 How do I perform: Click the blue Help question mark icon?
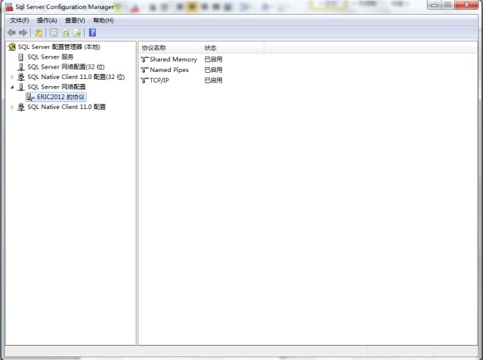pyautogui.click(x=92, y=32)
